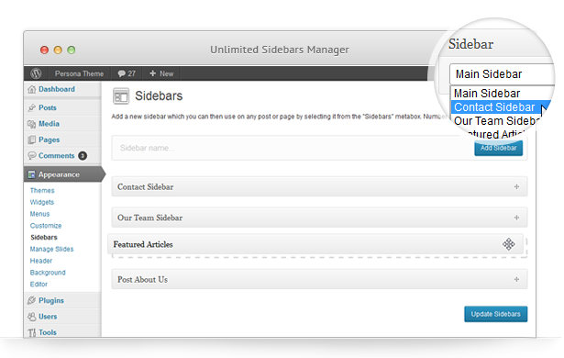This screenshot has width=564, height=358.
Task: Open the Users menu
Action: (48, 317)
